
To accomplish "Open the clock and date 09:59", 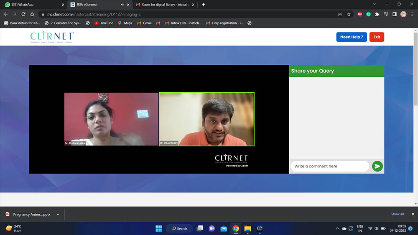I will point(398,229).
